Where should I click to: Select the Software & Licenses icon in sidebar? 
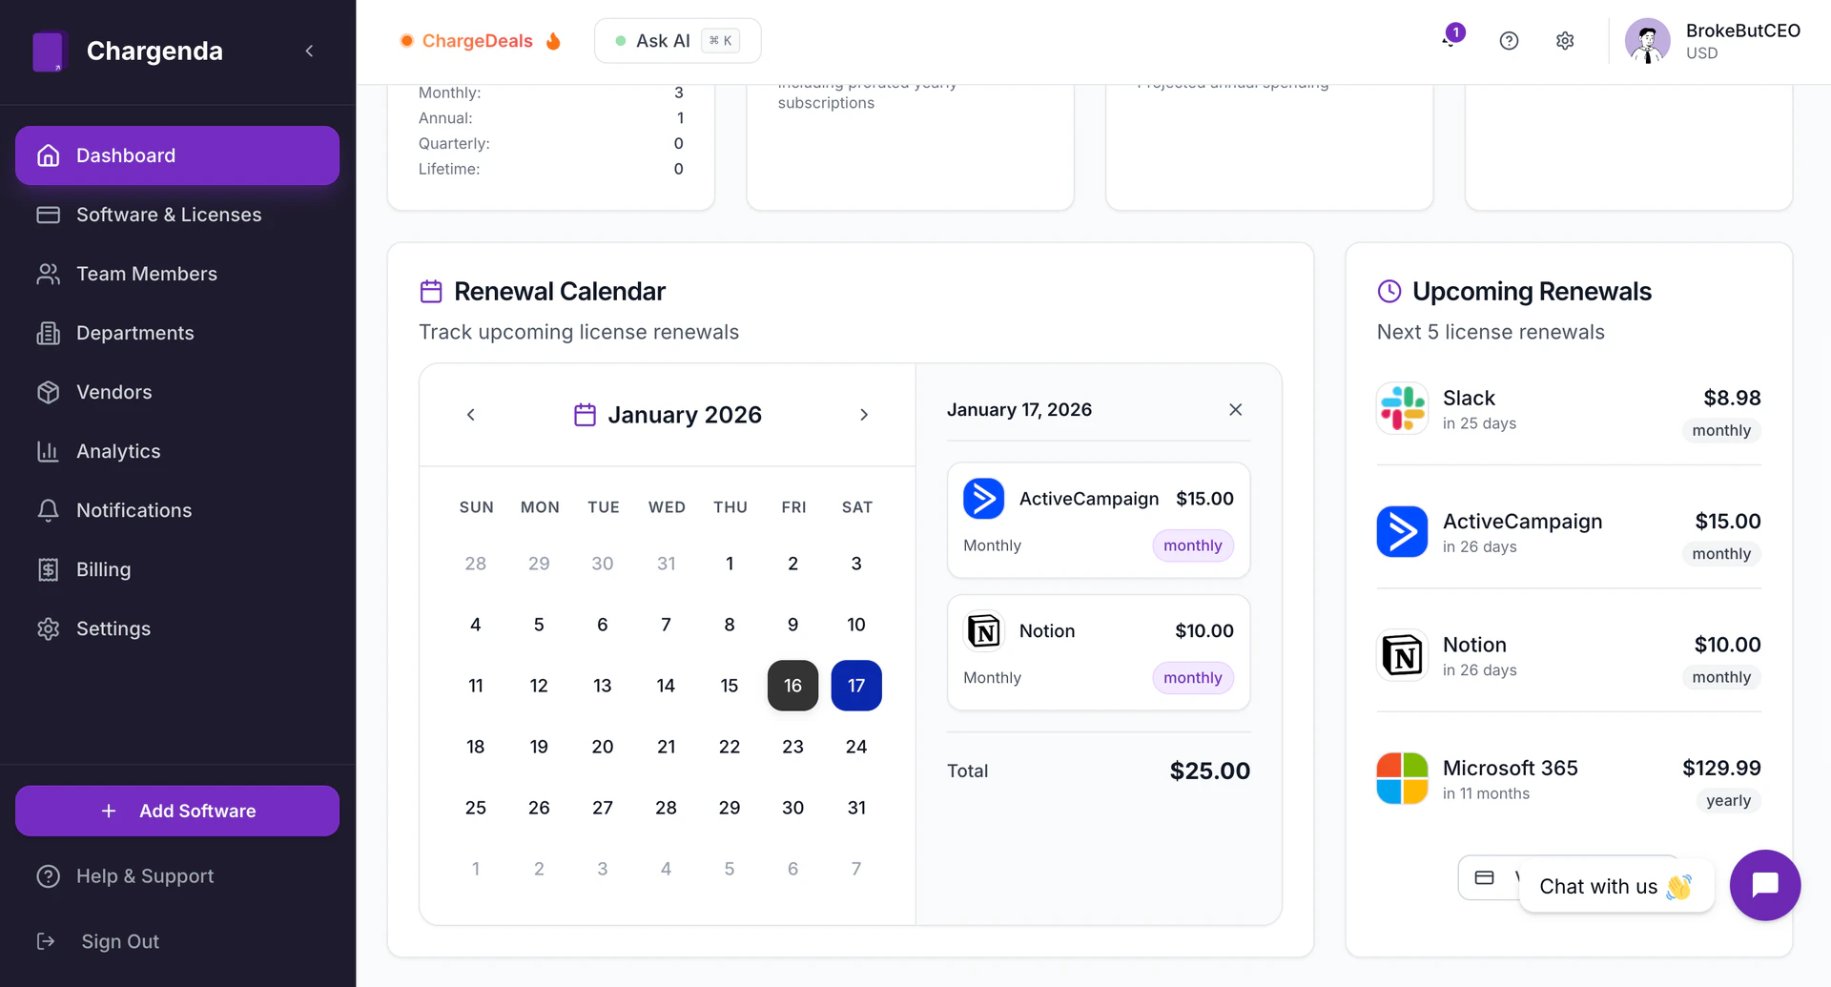pyautogui.click(x=49, y=215)
